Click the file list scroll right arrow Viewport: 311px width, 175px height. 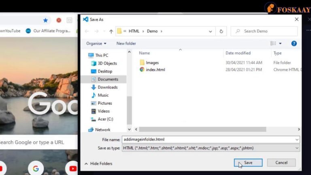299,129
